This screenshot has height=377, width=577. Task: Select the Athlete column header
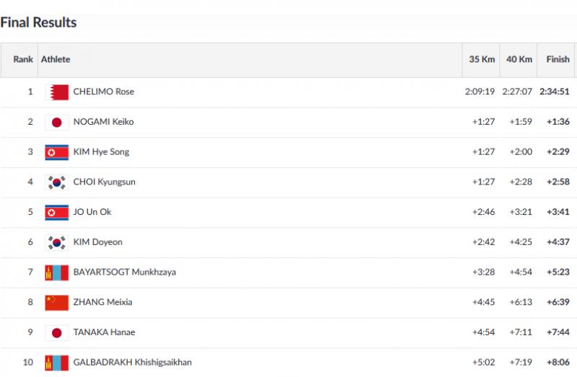(x=56, y=59)
